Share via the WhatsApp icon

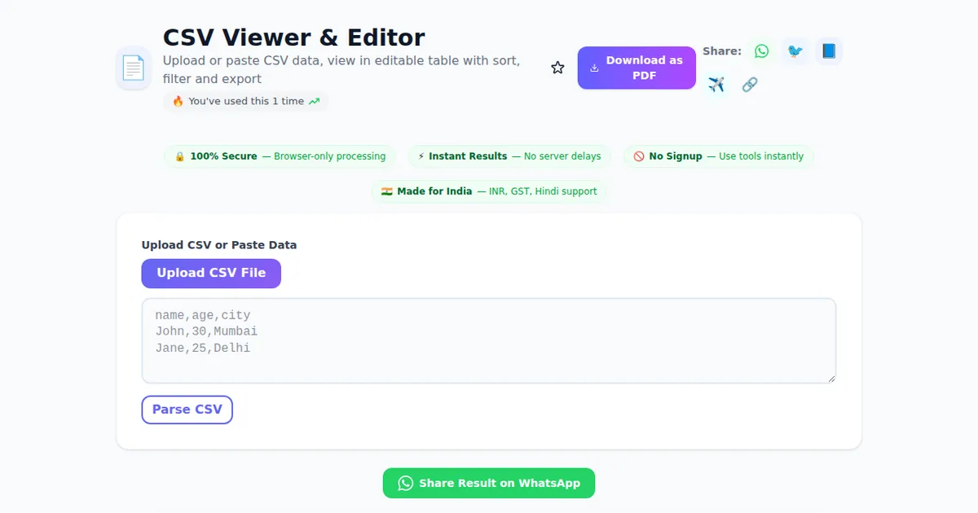(x=761, y=50)
